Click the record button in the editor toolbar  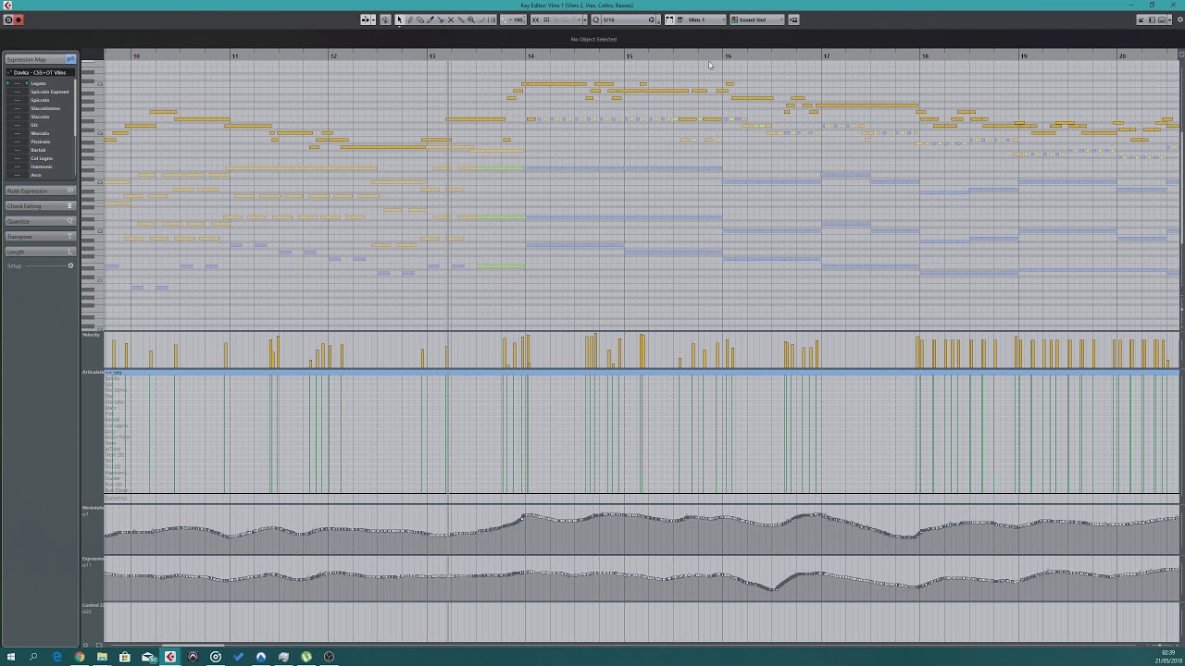18,19
